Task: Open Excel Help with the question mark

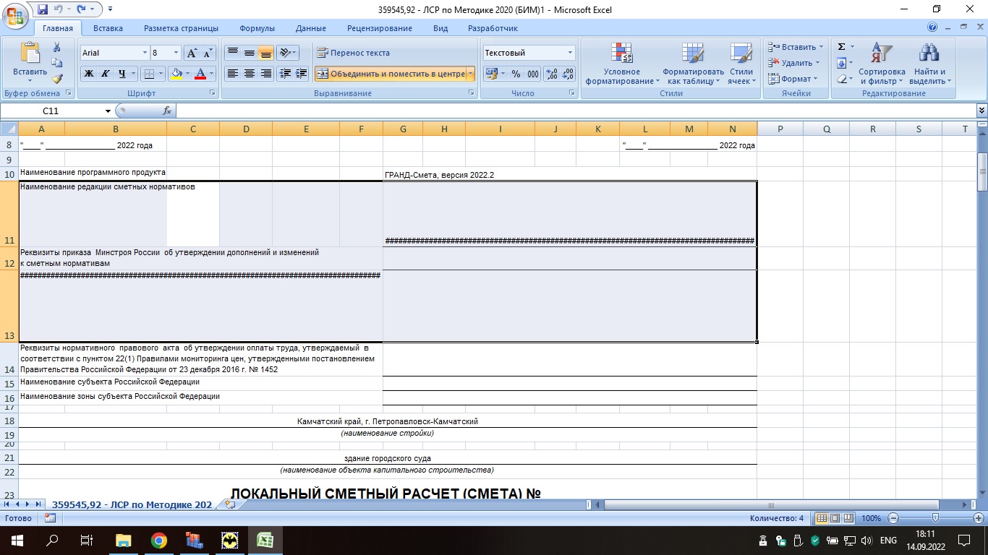Action: pos(933,27)
